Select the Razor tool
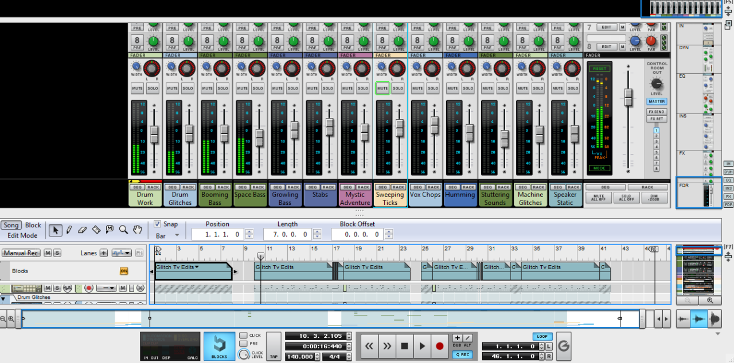 point(96,230)
